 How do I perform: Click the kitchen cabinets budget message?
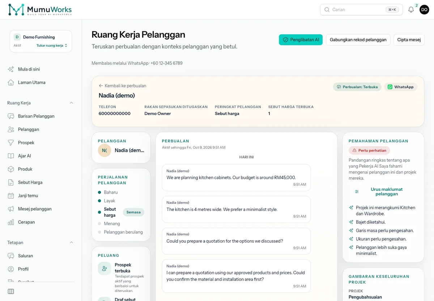pos(236,177)
